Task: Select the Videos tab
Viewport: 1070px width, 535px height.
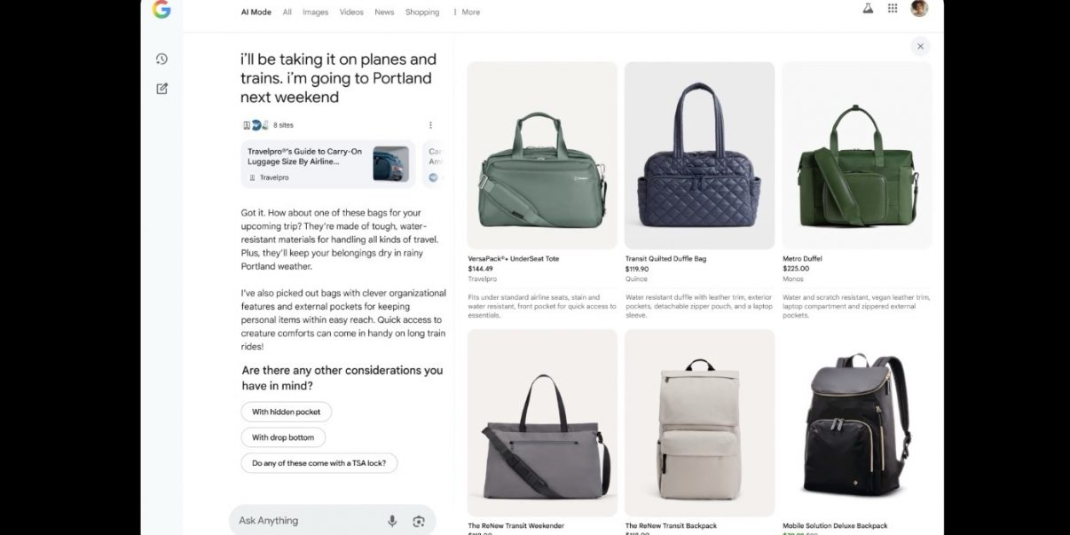Action: [351, 12]
